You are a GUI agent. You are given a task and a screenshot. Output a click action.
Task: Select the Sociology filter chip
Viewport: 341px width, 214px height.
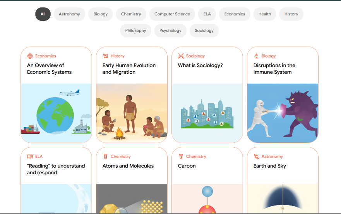pyautogui.click(x=204, y=30)
